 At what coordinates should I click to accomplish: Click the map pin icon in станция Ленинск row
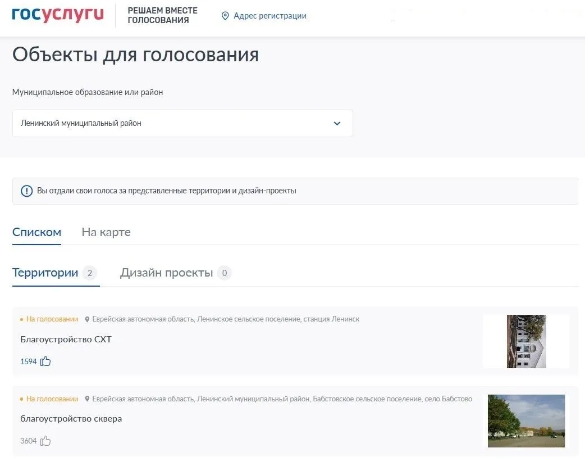tap(88, 319)
